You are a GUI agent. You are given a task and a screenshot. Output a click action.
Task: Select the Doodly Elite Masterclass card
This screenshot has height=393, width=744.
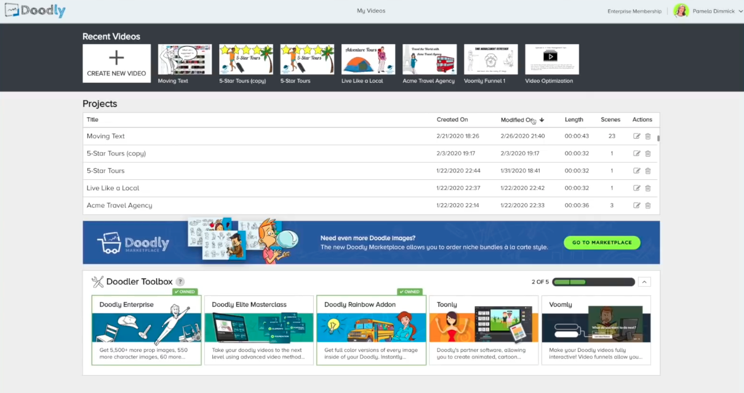(258, 330)
